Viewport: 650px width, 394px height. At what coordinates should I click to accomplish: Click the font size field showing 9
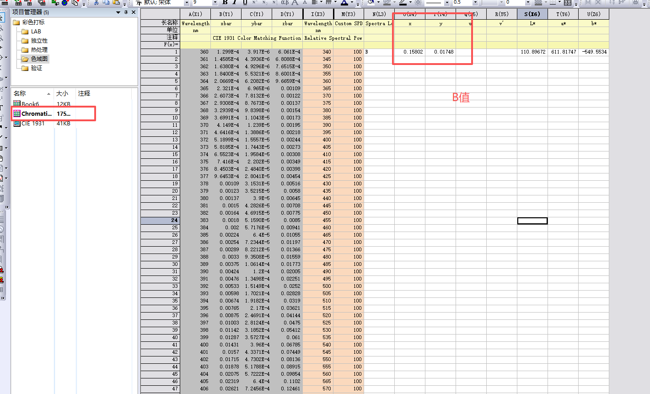pyautogui.click(x=202, y=2)
